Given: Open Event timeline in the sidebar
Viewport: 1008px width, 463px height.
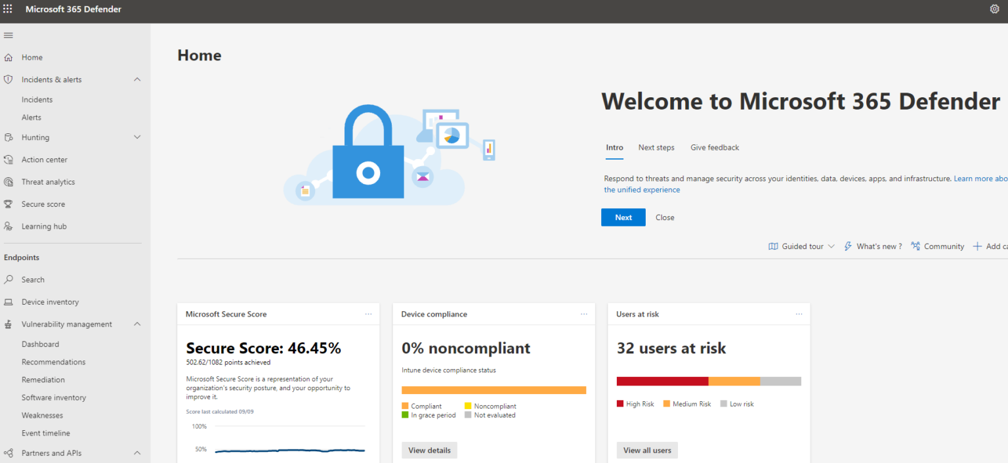Looking at the screenshot, I should click(46, 433).
